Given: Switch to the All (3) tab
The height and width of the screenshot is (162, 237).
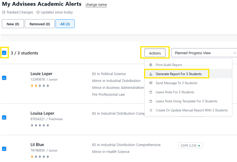Looking at the screenshot, I should point(65,24).
